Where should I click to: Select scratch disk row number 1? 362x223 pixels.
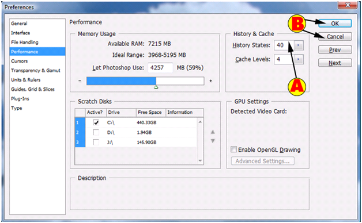point(80,122)
